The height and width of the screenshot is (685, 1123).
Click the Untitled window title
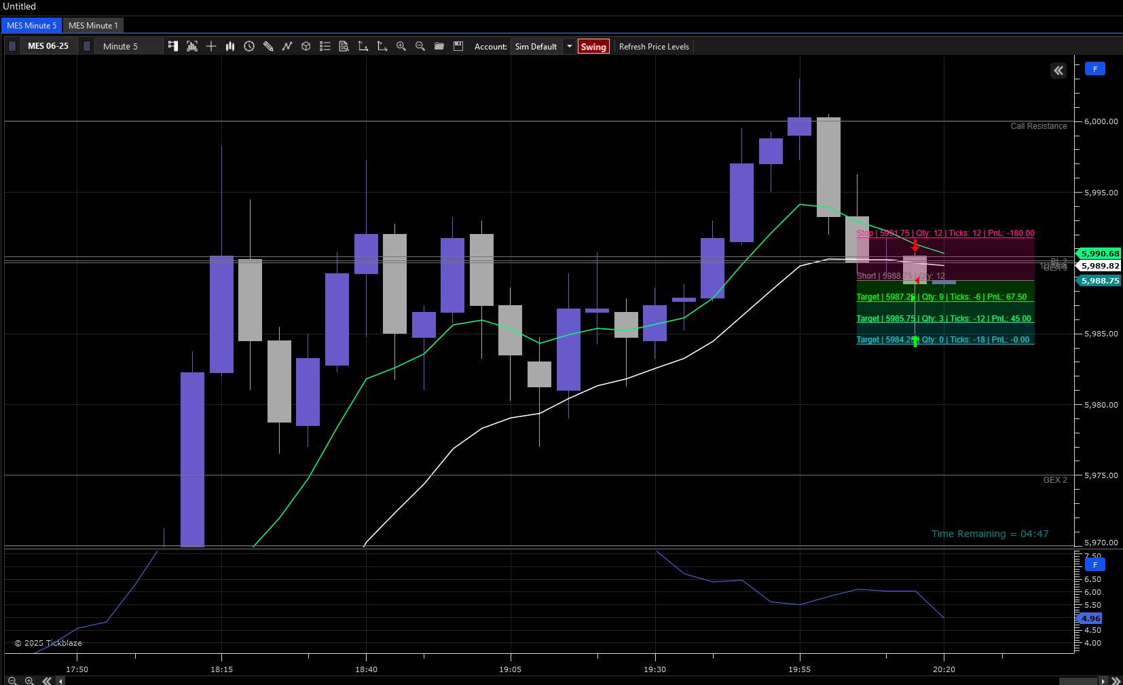(20, 6)
